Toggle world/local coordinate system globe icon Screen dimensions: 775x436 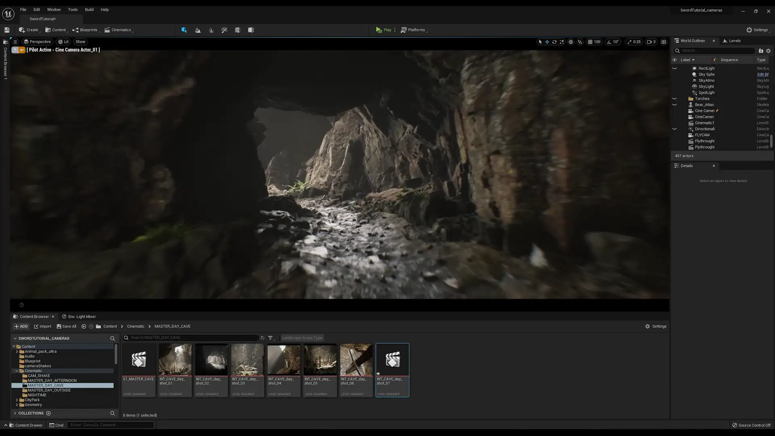pos(571,42)
